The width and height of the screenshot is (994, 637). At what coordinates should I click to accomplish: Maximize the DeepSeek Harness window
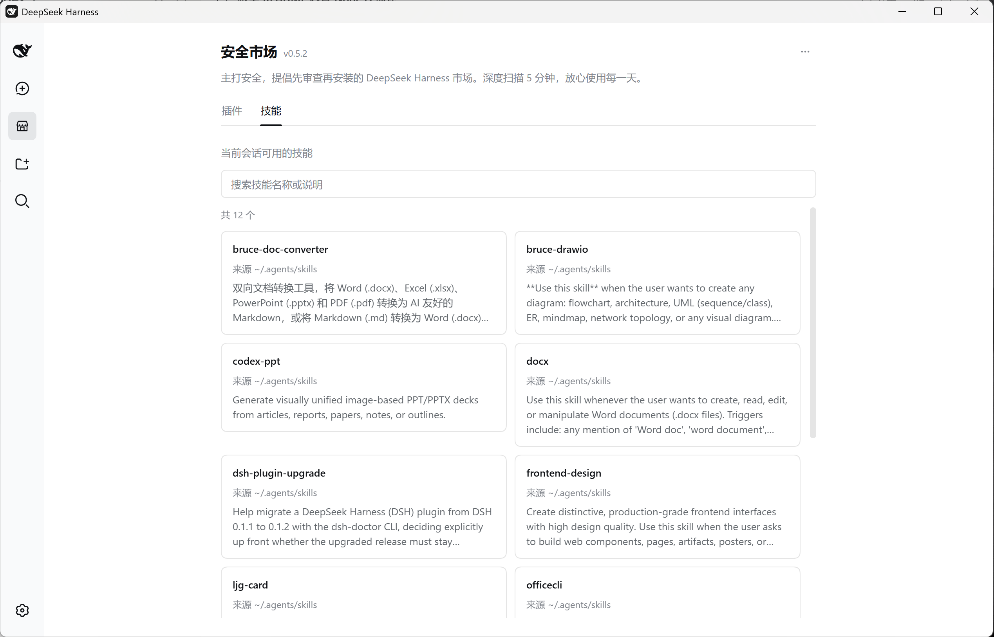coord(938,12)
